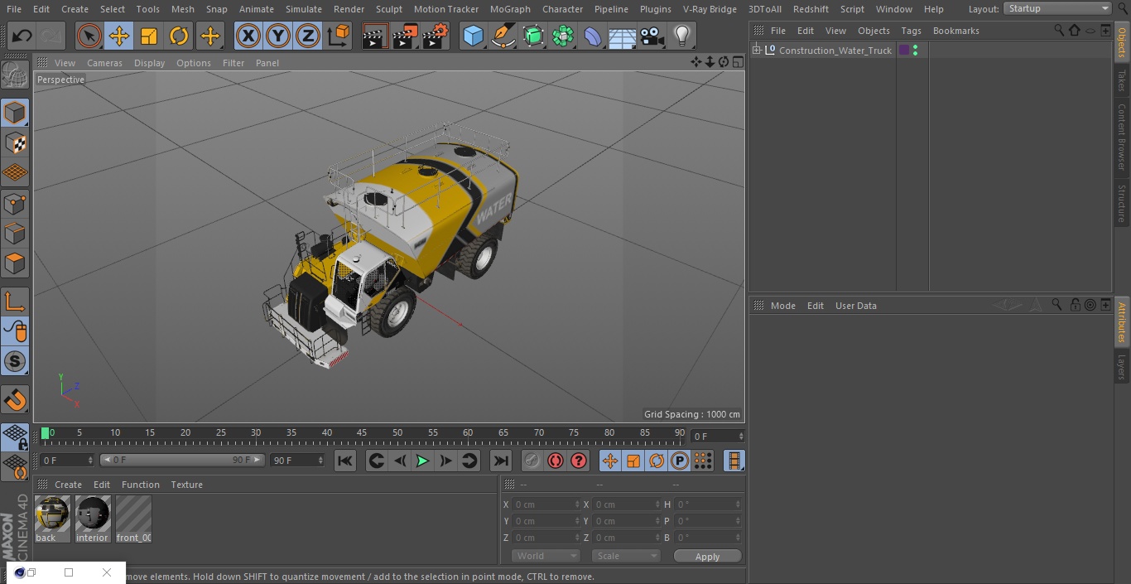Viewport: 1131px width, 584px height.
Task: Activate the Move tool in the toolbar
Action: coord(119,36)
